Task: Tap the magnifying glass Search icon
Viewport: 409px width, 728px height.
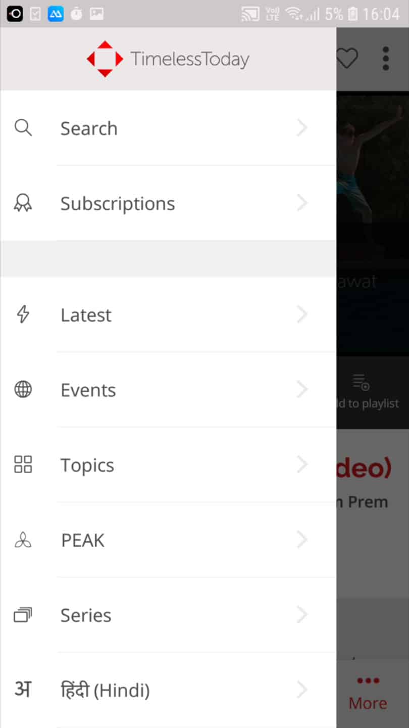Action: [x=23, y=128]
